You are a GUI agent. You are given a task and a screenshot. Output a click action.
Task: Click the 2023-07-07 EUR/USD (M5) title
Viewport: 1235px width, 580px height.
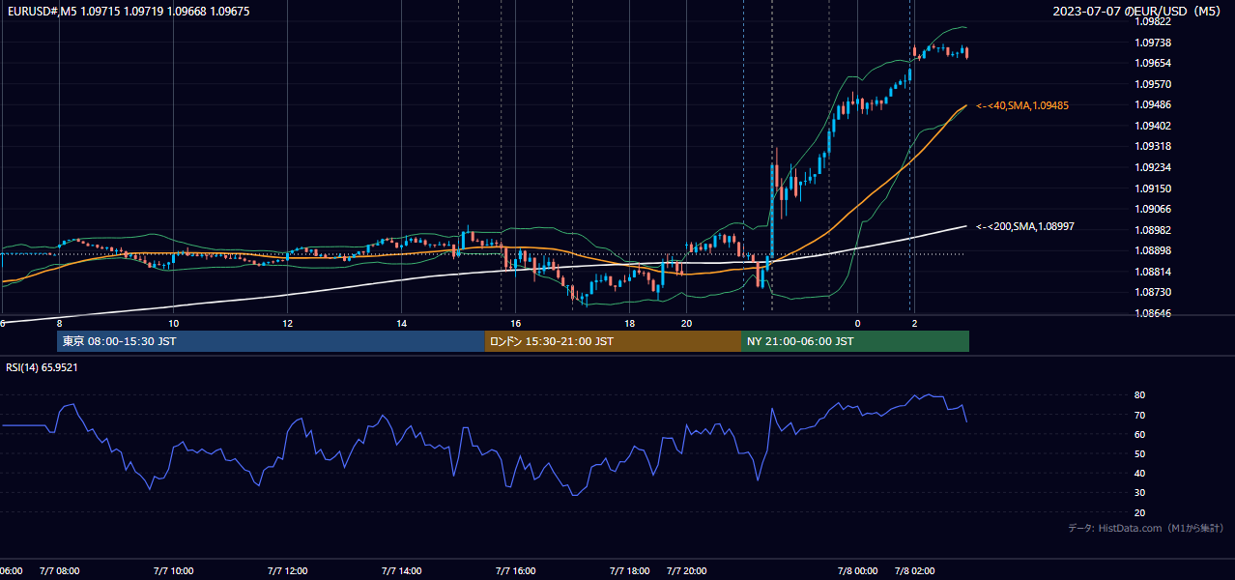tap(1137, 11)
